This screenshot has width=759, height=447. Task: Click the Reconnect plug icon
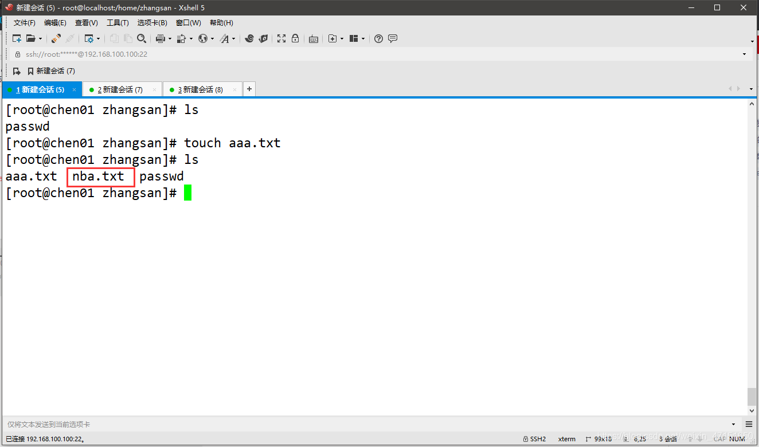[x=56, y=38]
